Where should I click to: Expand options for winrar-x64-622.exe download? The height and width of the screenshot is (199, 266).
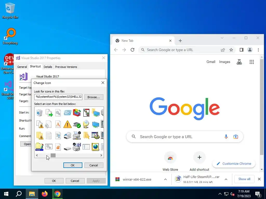point(165,179)
